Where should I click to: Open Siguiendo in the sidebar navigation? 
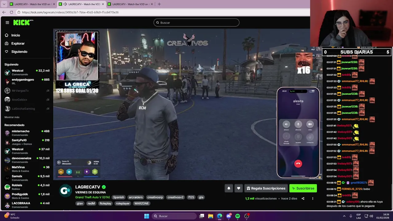click(x=19, y=52)
